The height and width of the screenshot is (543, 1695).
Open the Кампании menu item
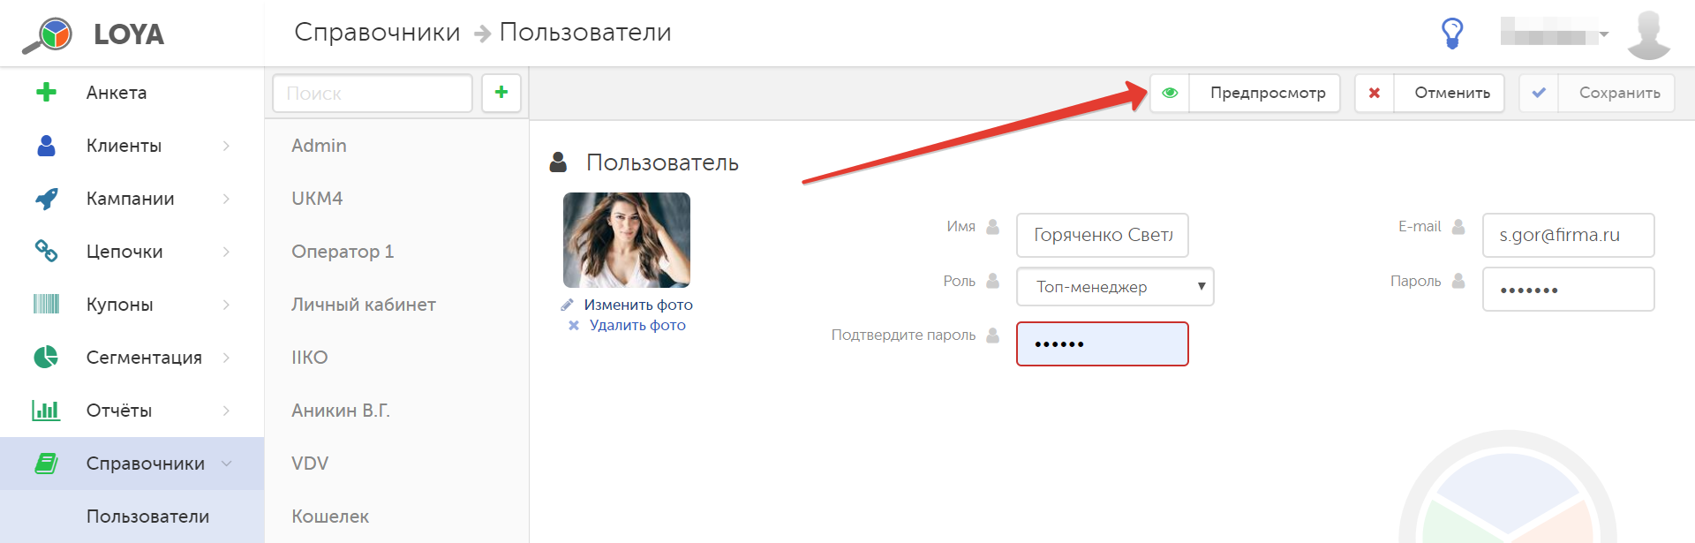[x=132, y=199]
